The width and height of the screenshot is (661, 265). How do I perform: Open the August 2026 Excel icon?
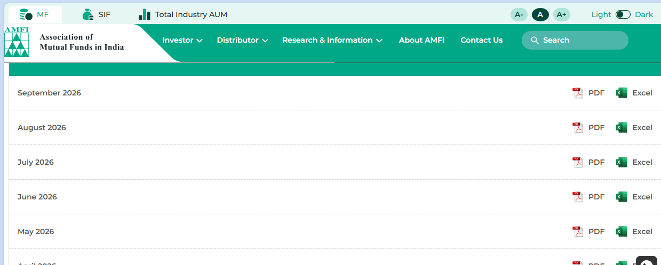click(622, 127)
